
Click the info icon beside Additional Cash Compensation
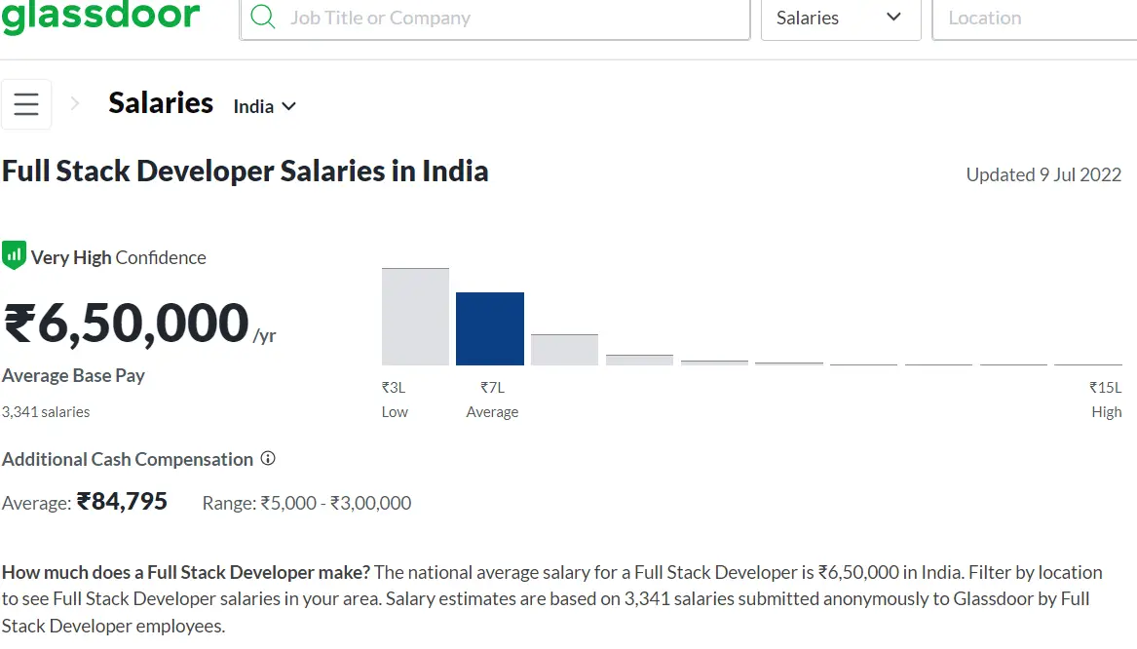pos(268,459)
